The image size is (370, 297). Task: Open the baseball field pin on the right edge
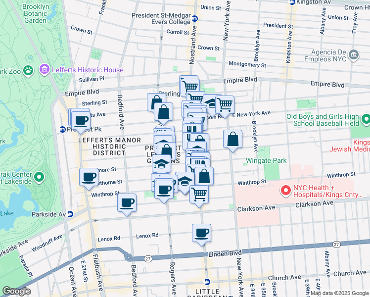tap(366, 119)
